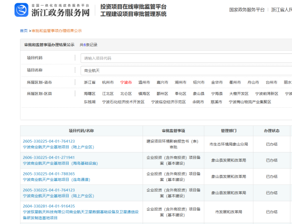Focus the 项目代码 input field
292x224 pixels.
(x=186, y=58)
